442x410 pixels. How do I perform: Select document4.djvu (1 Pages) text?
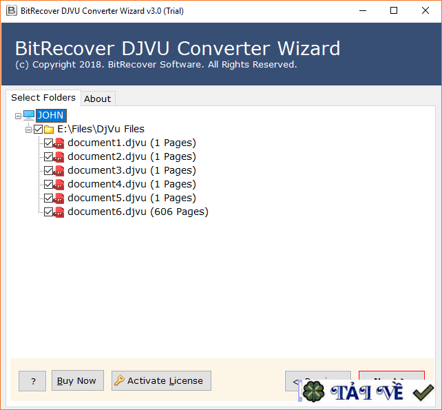[131, 184]
